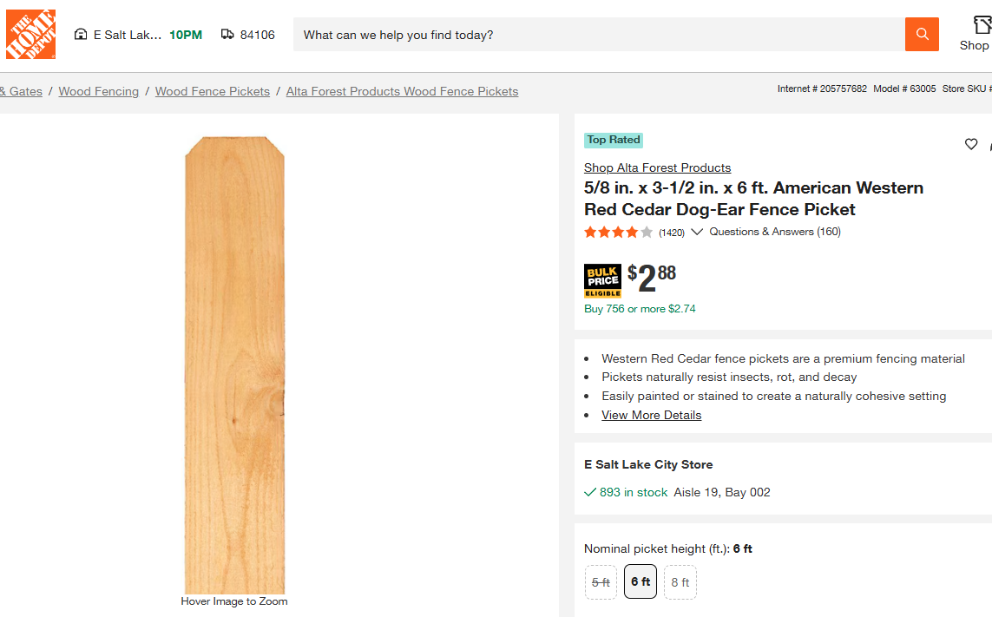Open the Shop menu icon
The width and height of the screenshot is (992, 617).
[x=982, y=25]
